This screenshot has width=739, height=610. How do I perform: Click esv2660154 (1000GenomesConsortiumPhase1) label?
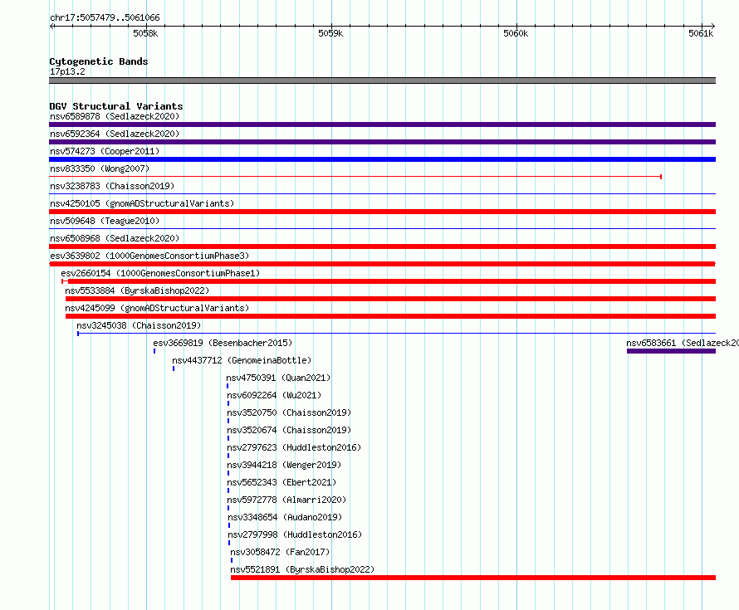click(160, 273)
